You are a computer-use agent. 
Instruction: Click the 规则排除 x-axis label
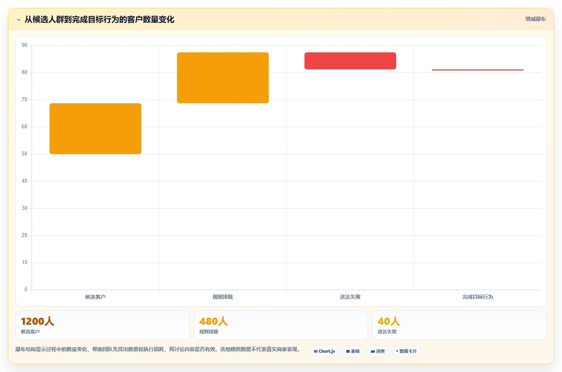tap(223, 297)
